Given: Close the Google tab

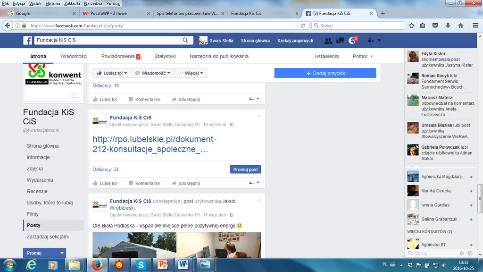Looking at the screenshot, I should click(74, 14).
